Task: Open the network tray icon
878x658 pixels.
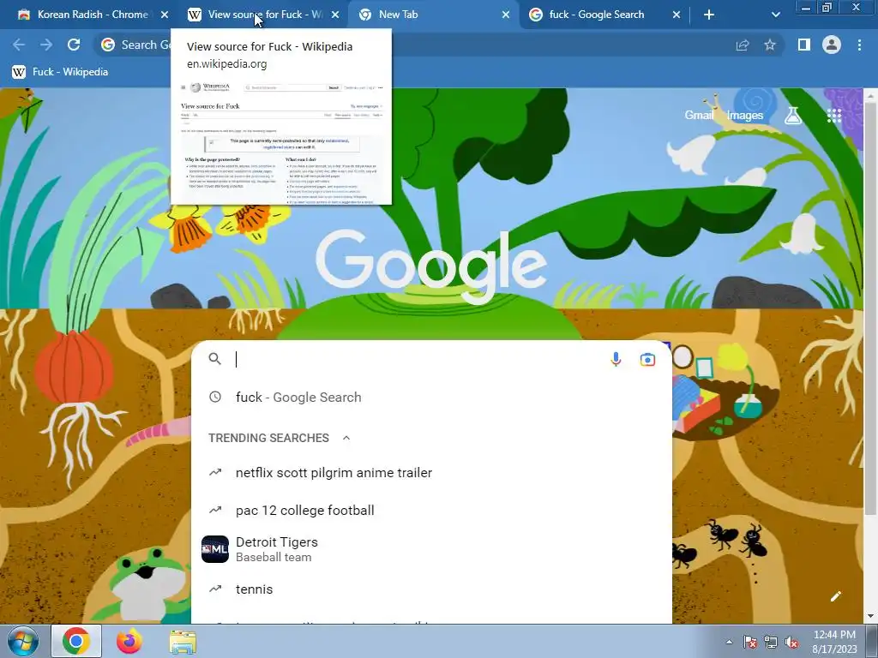Action: [x=771, y=642]
